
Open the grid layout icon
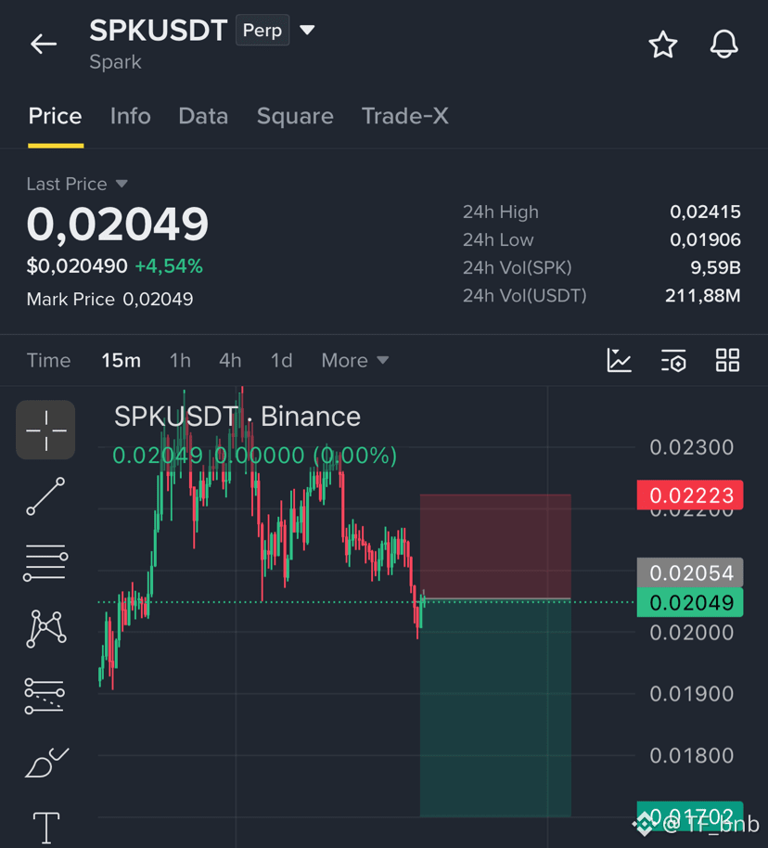[727, 360]
